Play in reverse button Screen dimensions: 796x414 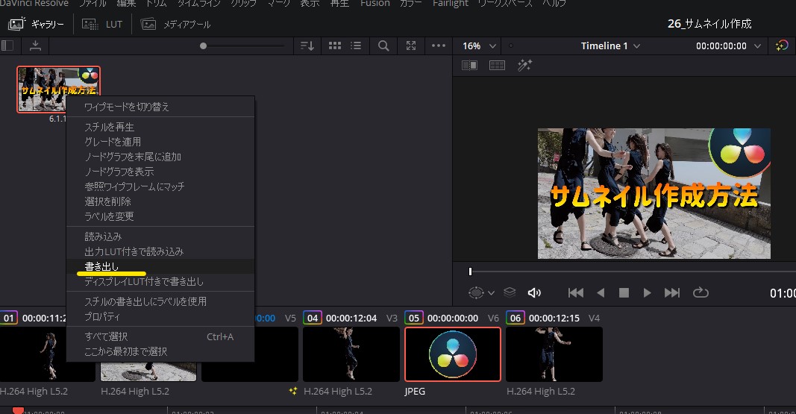click(601, 292)
